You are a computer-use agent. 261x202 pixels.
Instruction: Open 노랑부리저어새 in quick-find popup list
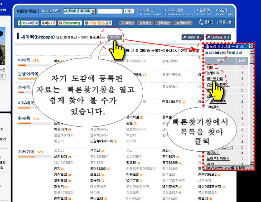coord(218,159)
